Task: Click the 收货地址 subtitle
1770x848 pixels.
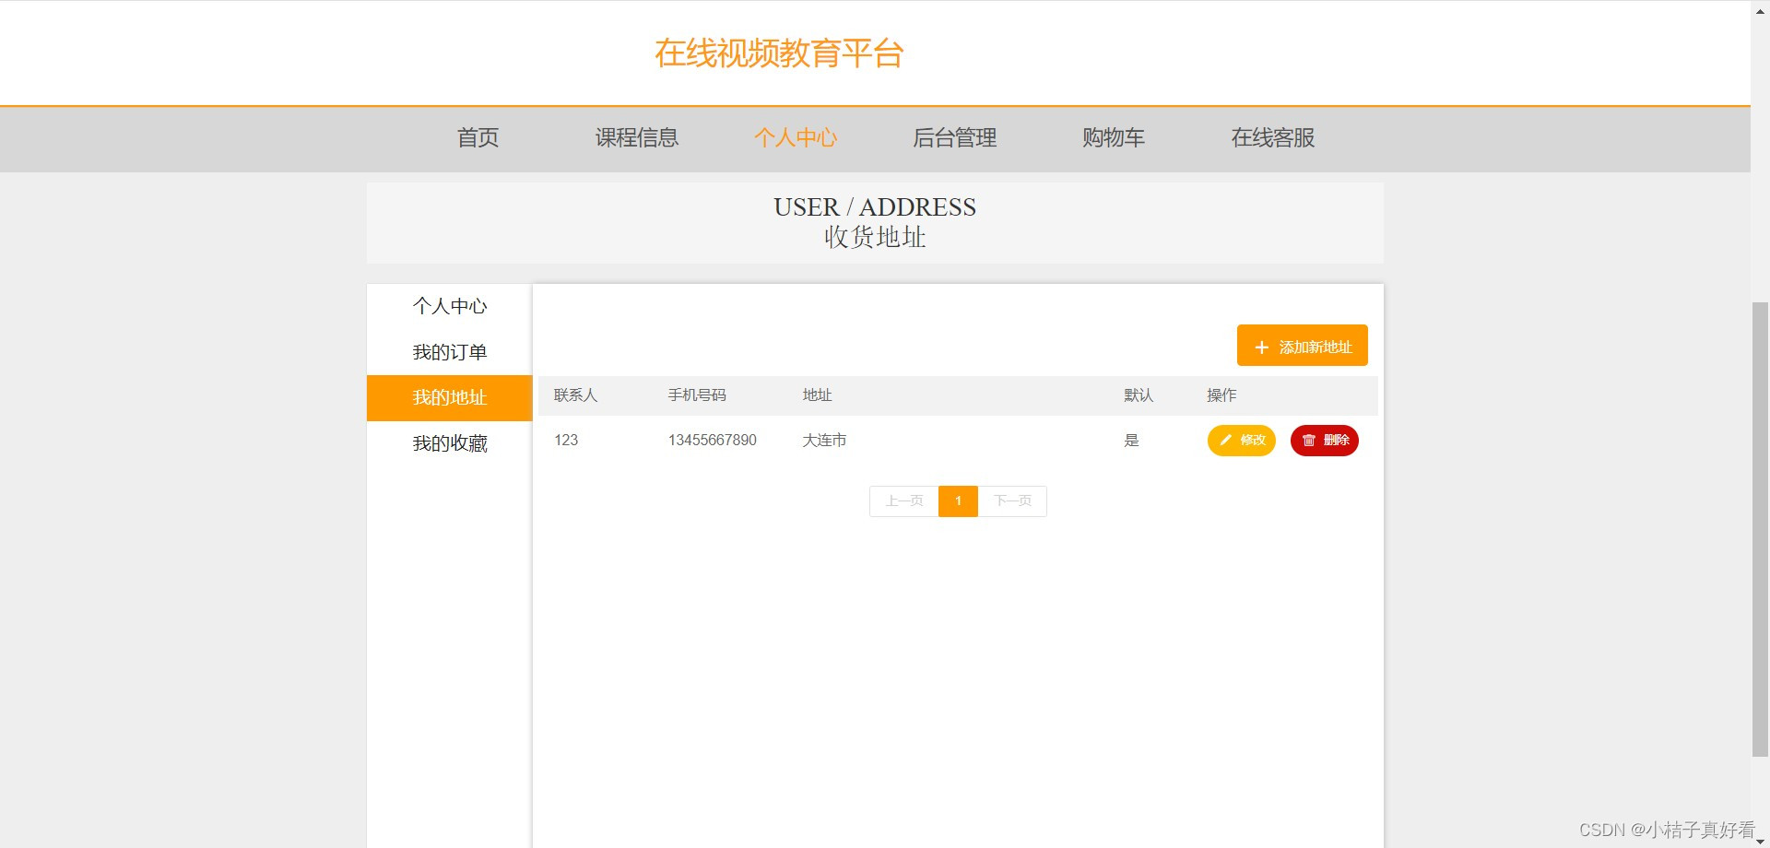Action: 875,238
